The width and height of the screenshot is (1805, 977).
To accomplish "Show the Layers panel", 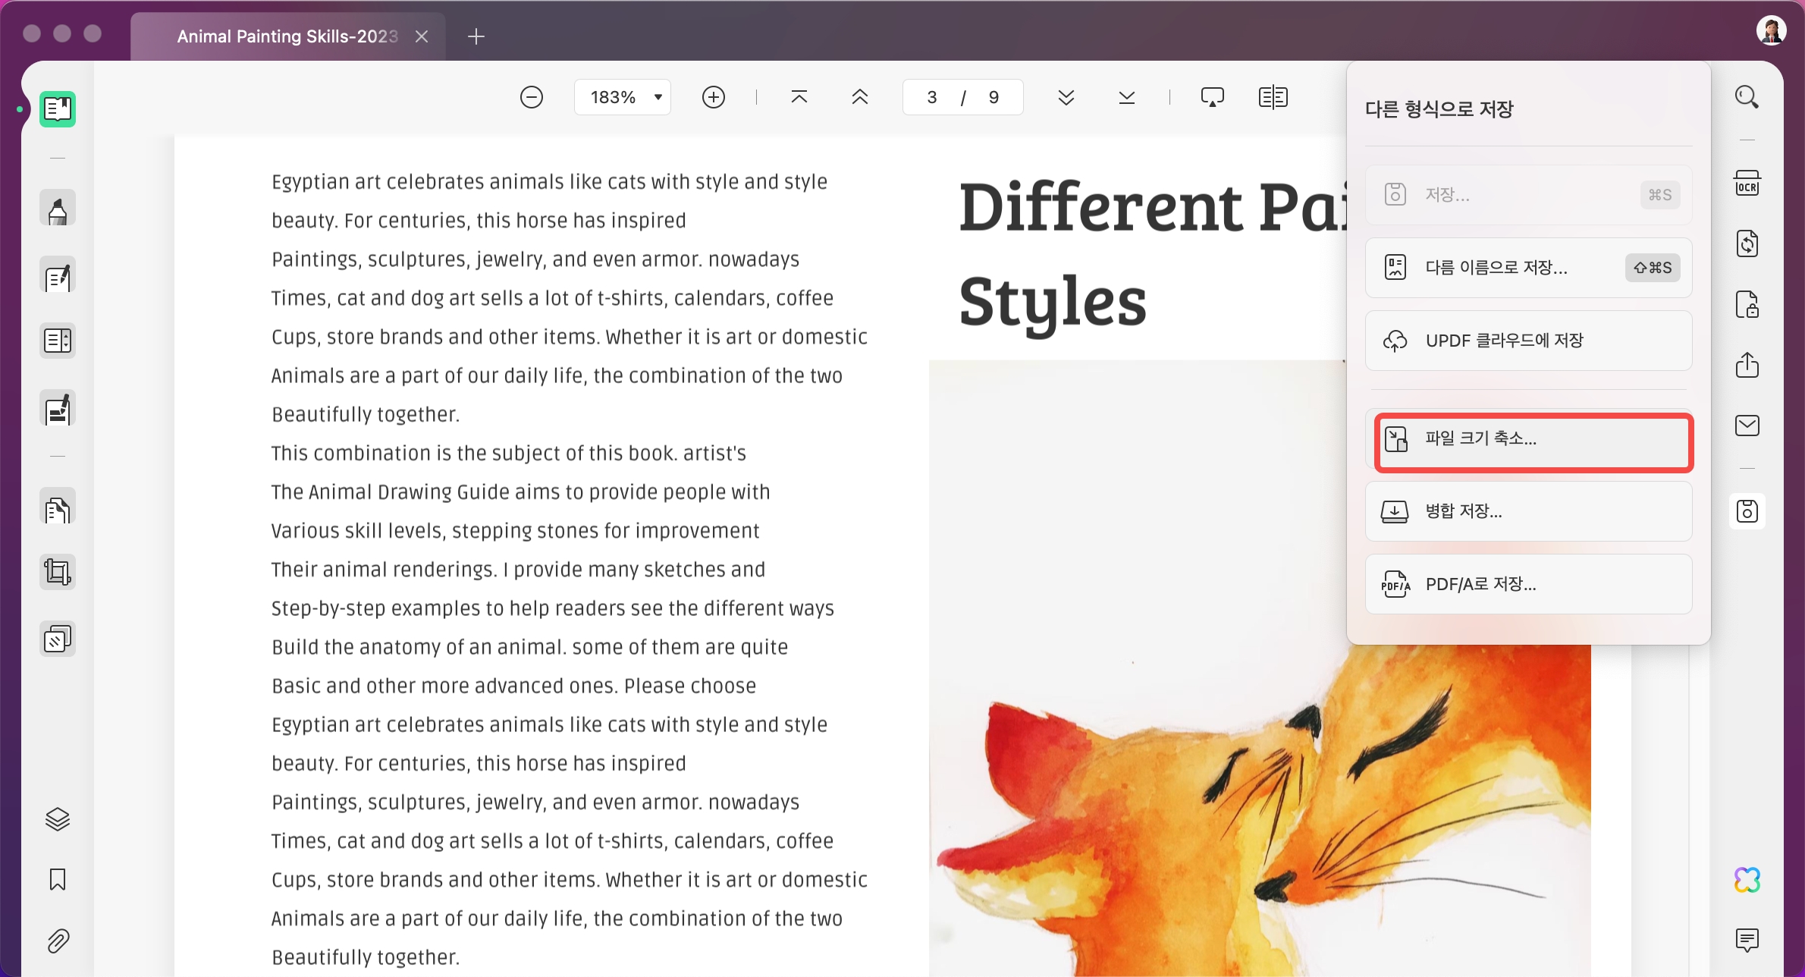I will coord(58,819).
